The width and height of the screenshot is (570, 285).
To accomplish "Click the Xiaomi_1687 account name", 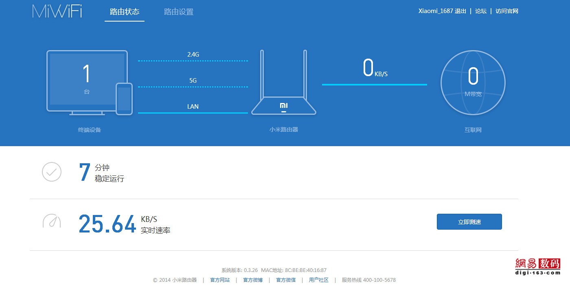I will pos(436,11).
